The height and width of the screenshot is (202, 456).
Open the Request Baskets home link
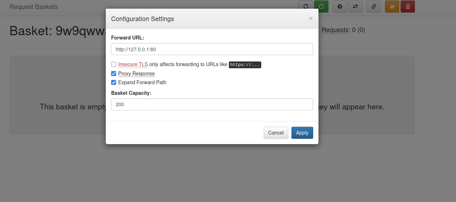click(x=34, y=7)
